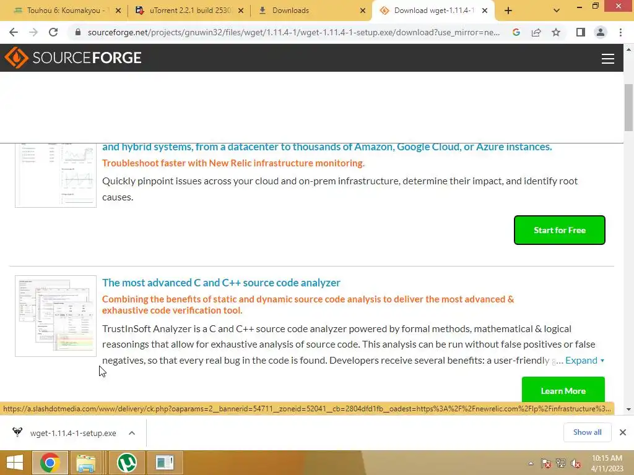
Task: Click the Troubleshoot faster with New Relic text
Action: click(x=233, y=163)
